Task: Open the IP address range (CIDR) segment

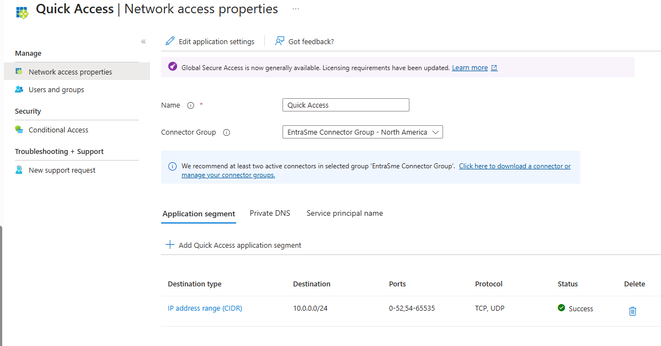Action: [205, 308]
